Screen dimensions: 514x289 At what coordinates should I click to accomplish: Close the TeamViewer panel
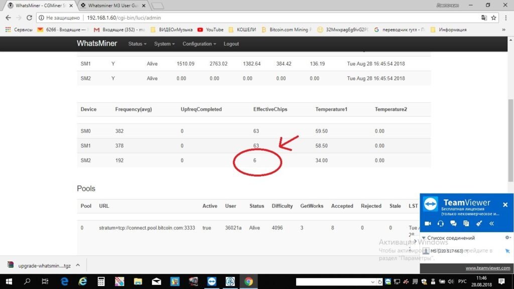(505, 205)
